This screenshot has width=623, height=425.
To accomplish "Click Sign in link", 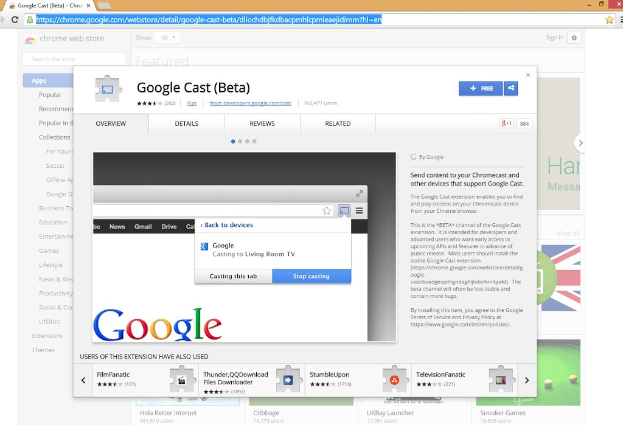I will [x=555, y=37].
